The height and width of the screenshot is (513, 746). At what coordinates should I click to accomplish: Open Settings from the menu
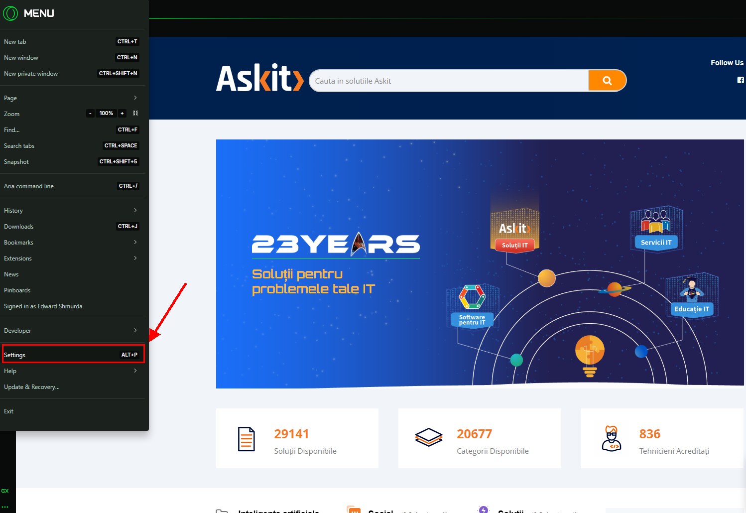pyautogui.click(x=73, y=355)
